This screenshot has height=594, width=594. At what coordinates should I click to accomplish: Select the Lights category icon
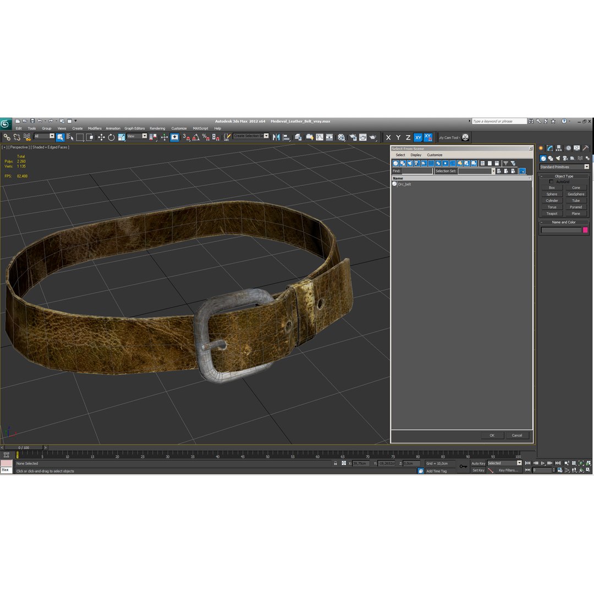pyautogui.click(x=558, y=158)
